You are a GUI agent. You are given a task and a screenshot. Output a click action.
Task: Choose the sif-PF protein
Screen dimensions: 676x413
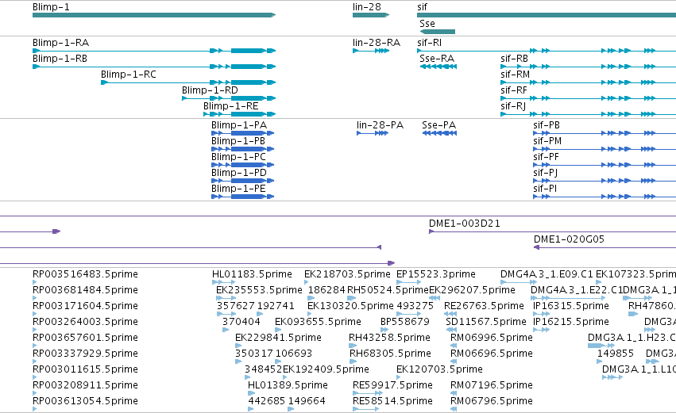click(x=547, y=157)
